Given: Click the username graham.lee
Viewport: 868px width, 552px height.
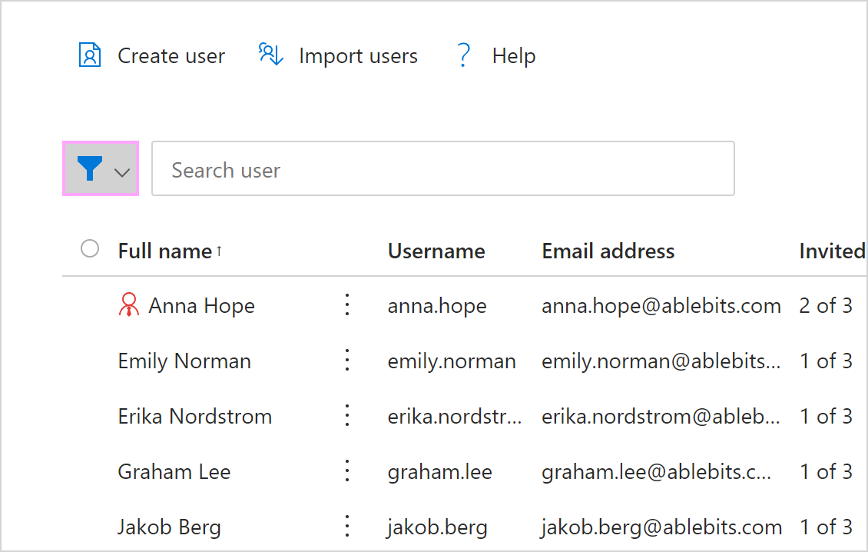Looking at the screenshot, I should coord(439,472).
